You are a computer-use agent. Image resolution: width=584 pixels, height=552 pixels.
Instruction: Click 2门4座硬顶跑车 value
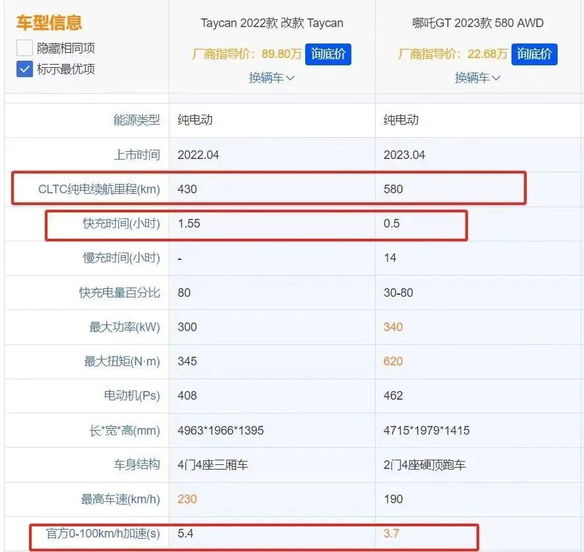coord(424,465)
